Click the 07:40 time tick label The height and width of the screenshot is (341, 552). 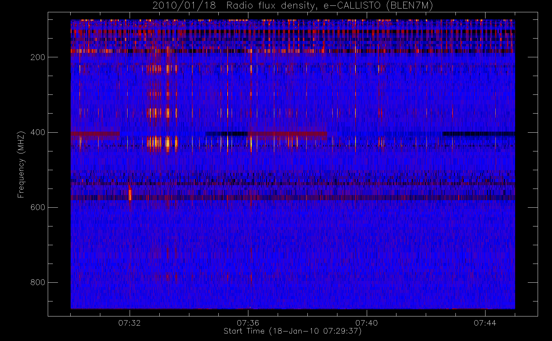point(366,323)
